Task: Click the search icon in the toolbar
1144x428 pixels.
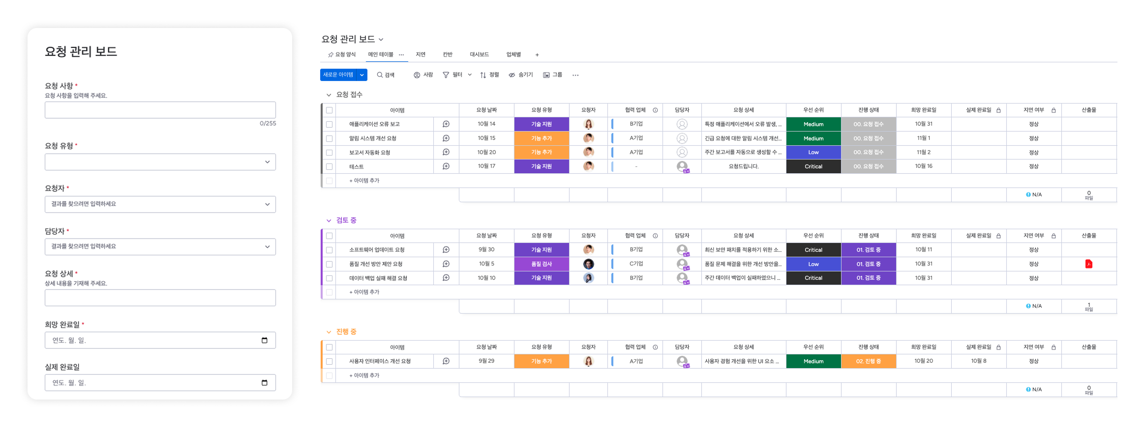Action: pos(380,75)
